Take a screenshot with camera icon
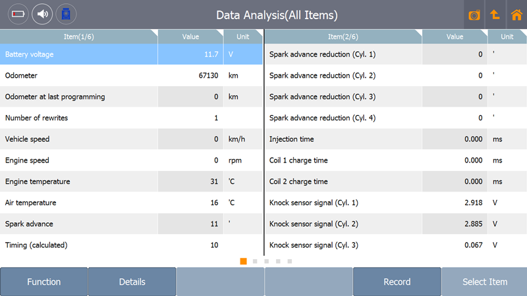Screen dimensions: 527x296 click(x=474, y=14)
